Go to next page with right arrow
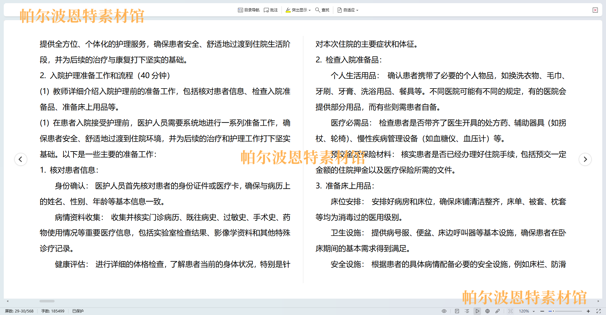Screen dimensions: 606x315 [x=585, y=159]
